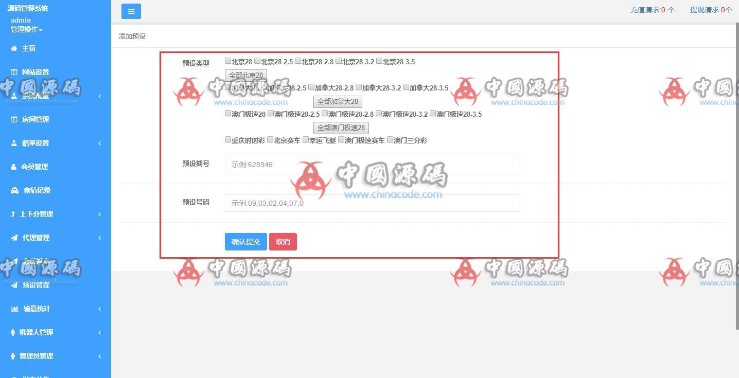Focus the 预设号码 input field
The height and width of the screenshot is (378, 739).
[372, 203]
